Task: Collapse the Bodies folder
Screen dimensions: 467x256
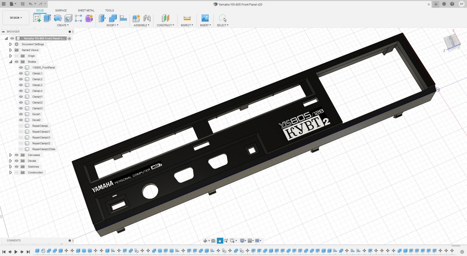Action: (11, 62)
